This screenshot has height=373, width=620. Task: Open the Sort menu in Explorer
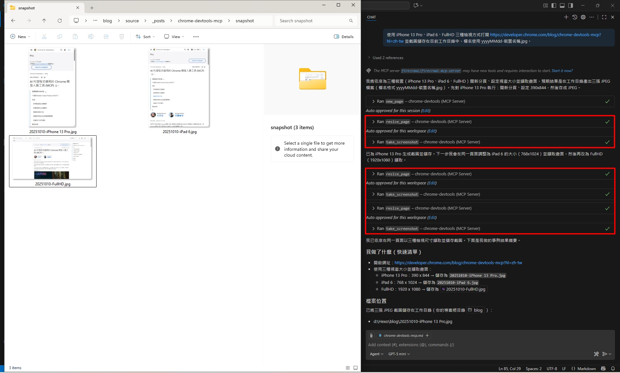145,36
